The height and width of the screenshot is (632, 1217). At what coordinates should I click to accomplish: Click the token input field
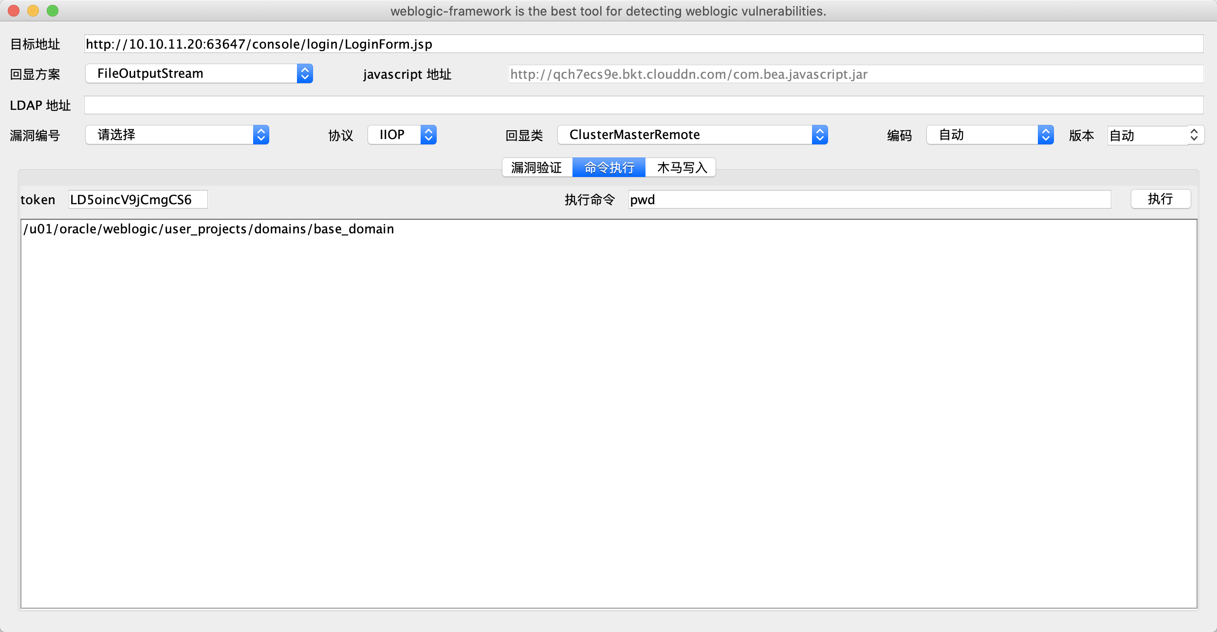tap(138, 200)
